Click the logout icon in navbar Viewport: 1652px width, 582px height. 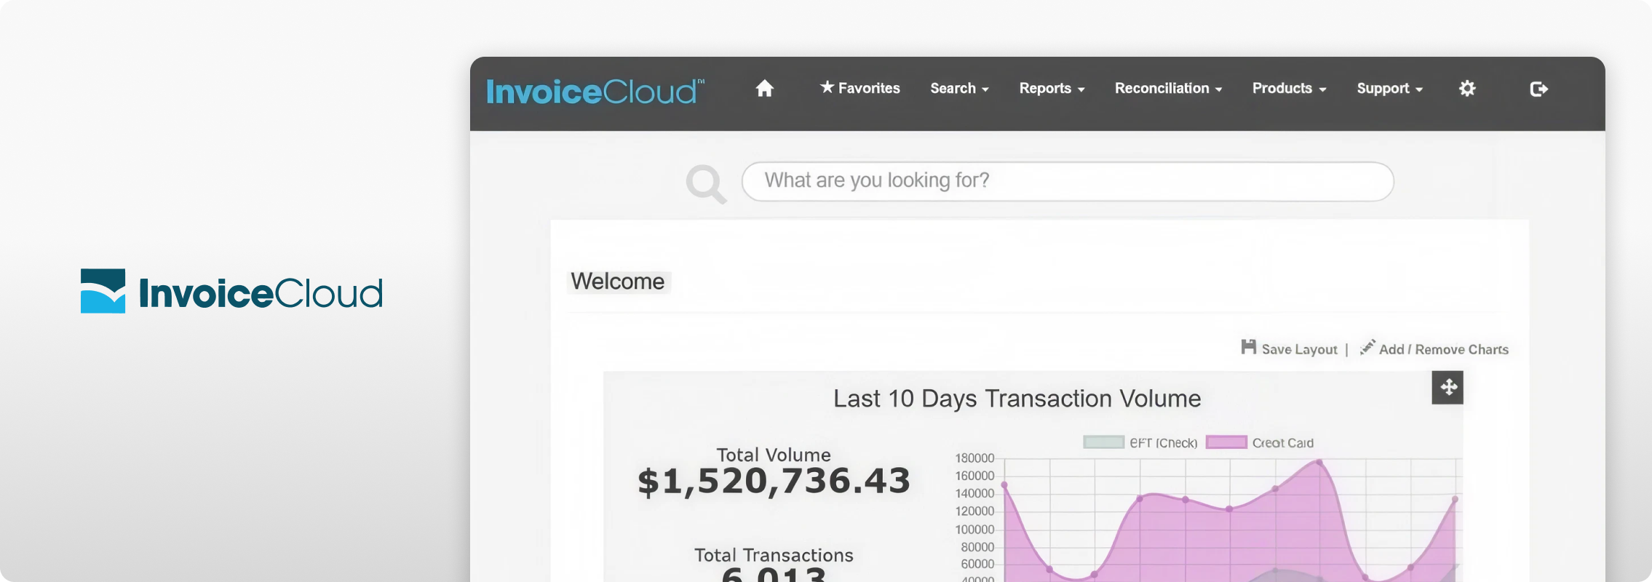click(x=1538, y=89)
